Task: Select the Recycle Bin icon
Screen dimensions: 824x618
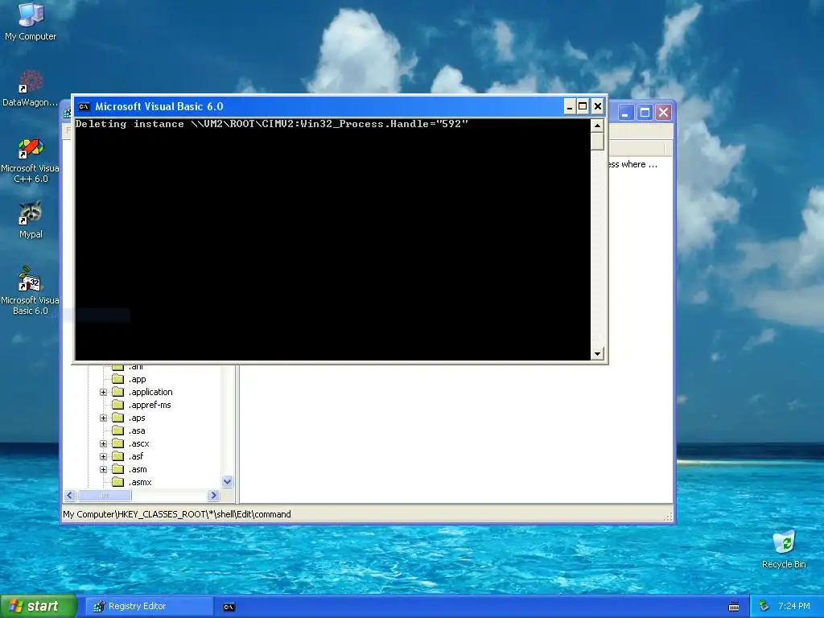Action: coord(784,550)
